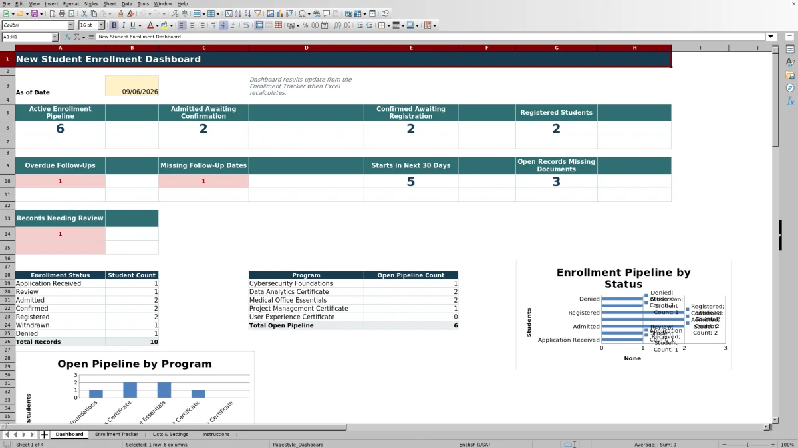The height and width of the screenshot is (448, 798).
Task: Open the Format as Currency dropdown arrow
Action: pos(297,25)
